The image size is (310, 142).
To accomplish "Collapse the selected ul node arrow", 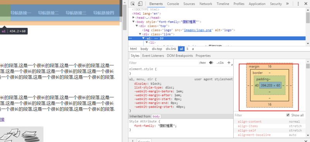I will click(143, 39).
